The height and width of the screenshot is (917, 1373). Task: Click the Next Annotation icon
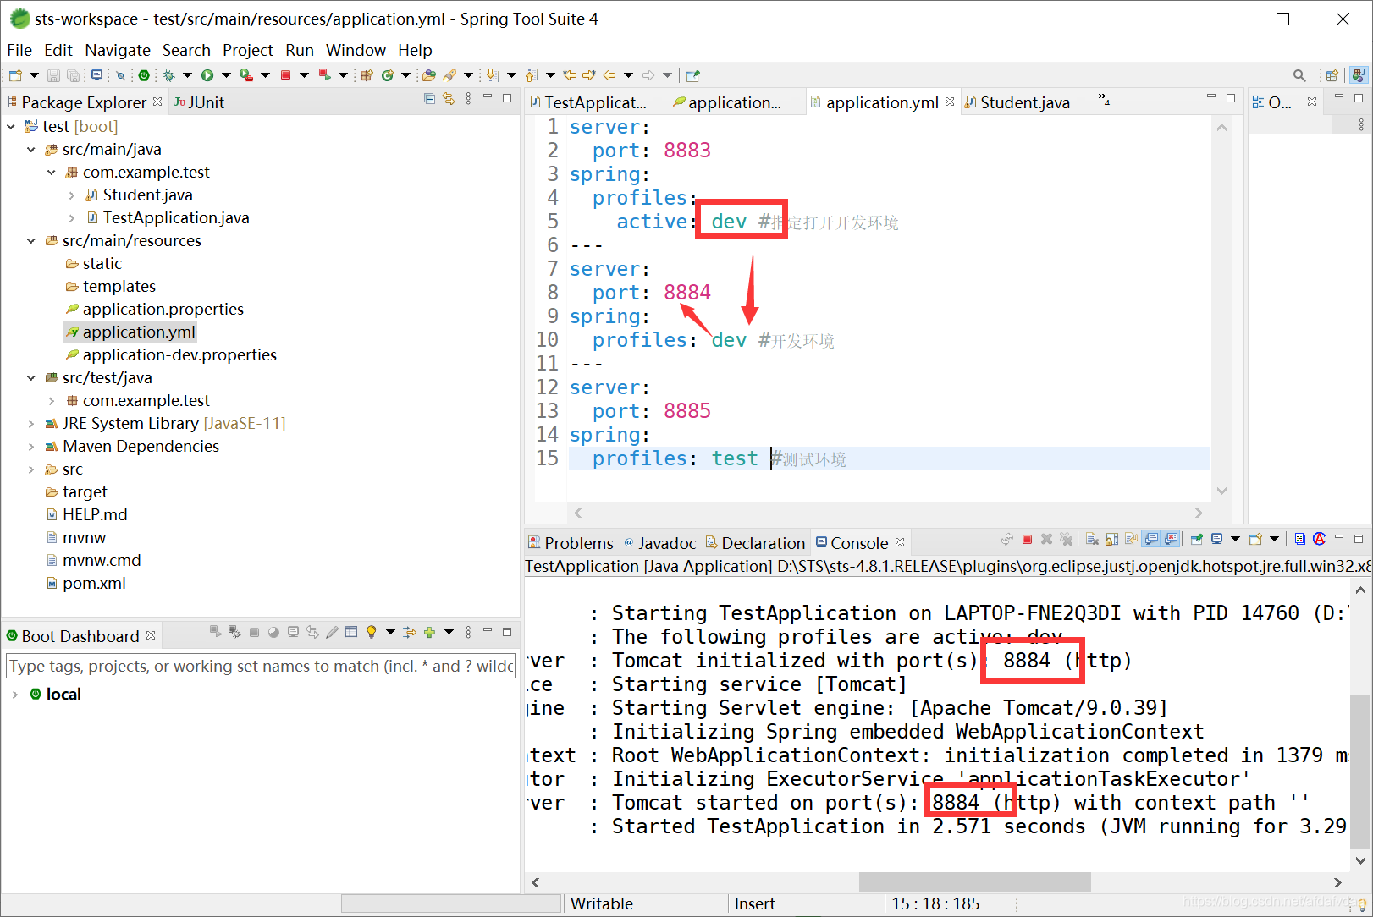pyautogui.click(x=492, y=75)
